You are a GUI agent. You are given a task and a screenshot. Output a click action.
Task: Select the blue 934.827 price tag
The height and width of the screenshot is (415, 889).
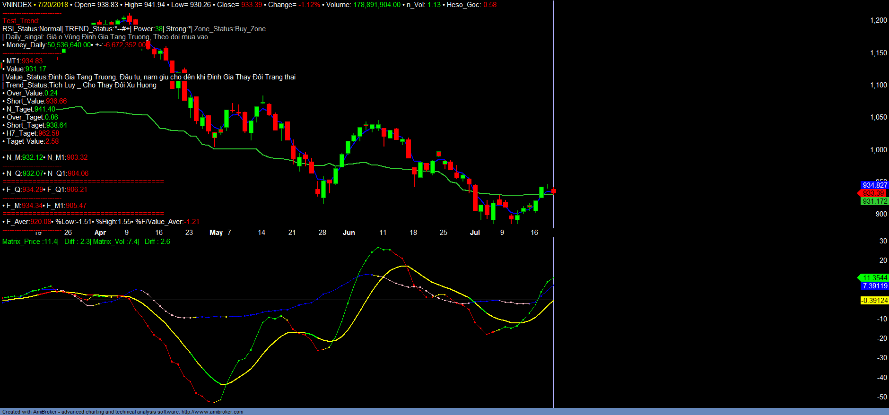[874, 185]
